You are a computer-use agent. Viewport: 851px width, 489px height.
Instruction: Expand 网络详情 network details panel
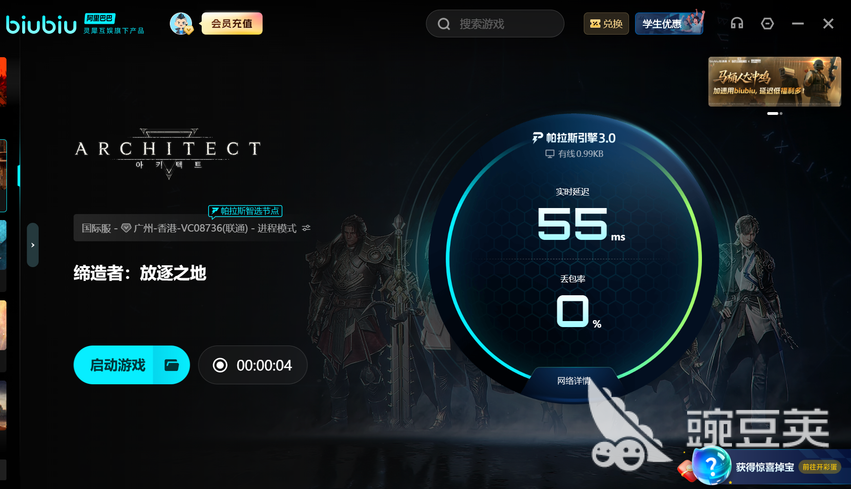pos(574,381)
